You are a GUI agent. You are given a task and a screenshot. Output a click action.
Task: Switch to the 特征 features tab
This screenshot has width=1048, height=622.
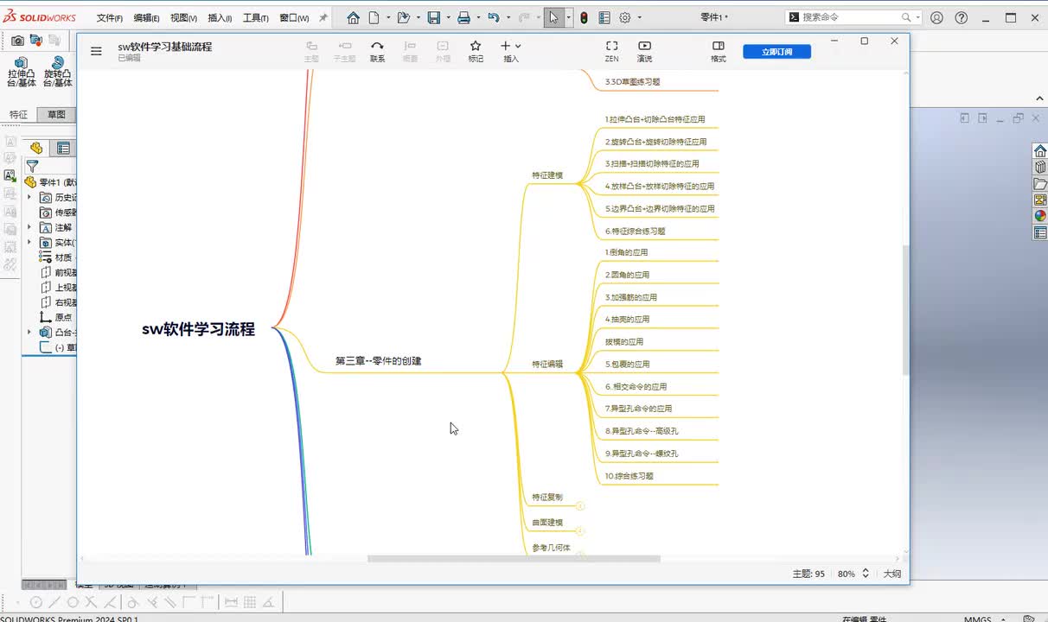coord(18,114)
